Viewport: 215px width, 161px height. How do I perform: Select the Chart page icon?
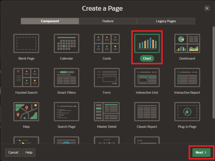coord(147,44)
